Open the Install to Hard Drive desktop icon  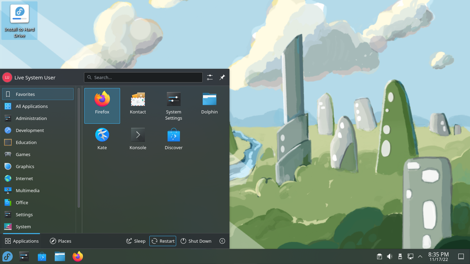(x=20, y=21)
